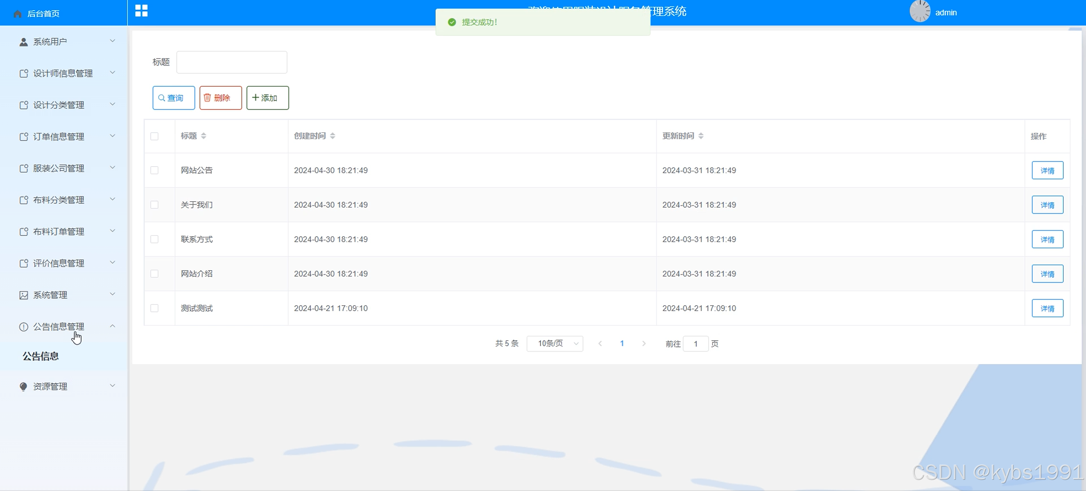Select the 公告信息 submenu item

click(x=40, y=356)
